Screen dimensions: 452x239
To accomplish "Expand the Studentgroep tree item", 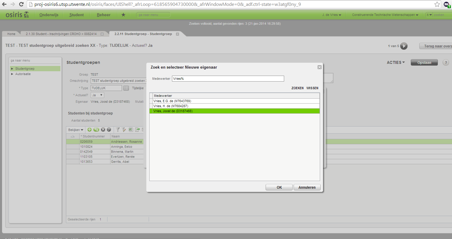I will click(x=12, y=69).
